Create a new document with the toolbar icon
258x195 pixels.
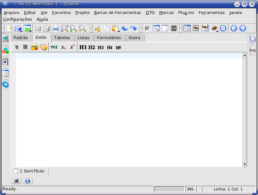[x=10, y=28]
